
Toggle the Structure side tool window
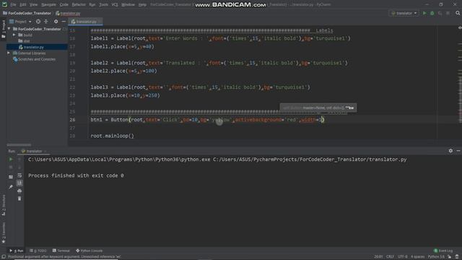[3, 205]
